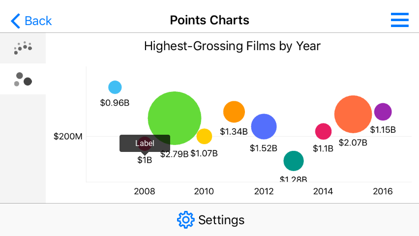The width and height of the screenshot is (419, 236).
Task: Tap the purple $1.15B bubble
Action: pos(383,112)
